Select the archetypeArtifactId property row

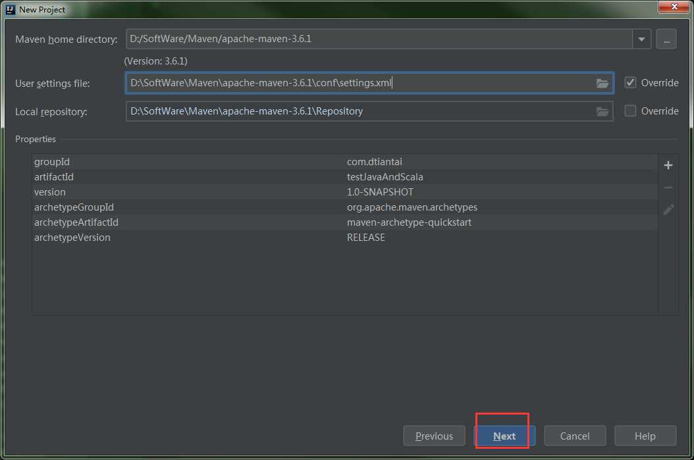[344, 222]
